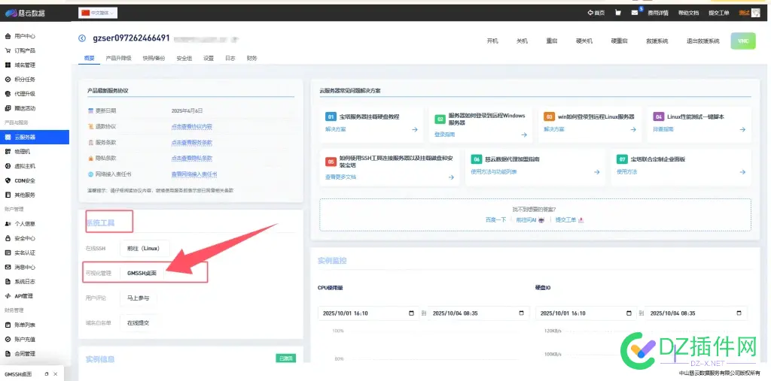Click the back arrow beside gzser097262466491

click(82, 38)
